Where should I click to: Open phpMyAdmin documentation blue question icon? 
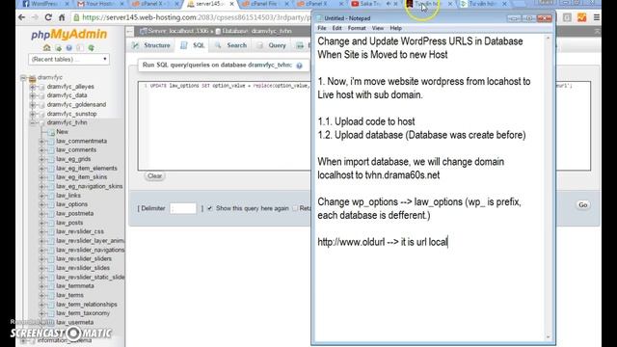coord(69,47)
